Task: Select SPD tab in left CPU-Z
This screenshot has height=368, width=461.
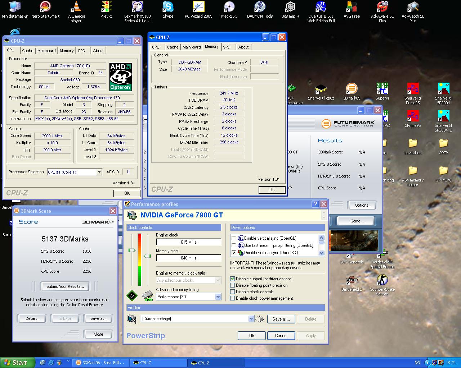Action: point(82,51)
